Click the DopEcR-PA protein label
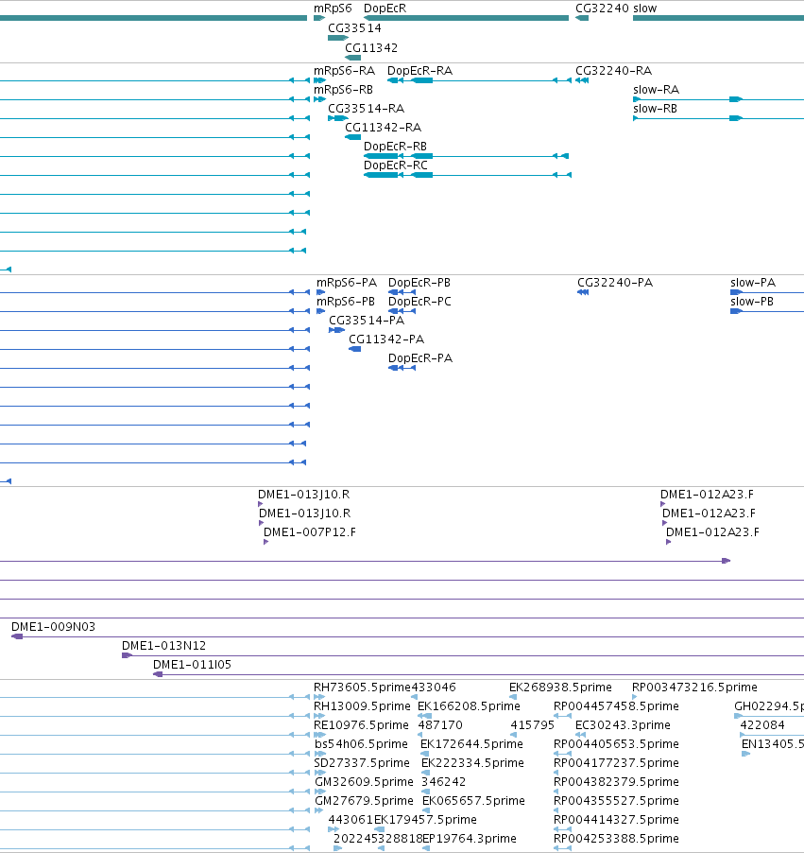 (x=420, y=358)
